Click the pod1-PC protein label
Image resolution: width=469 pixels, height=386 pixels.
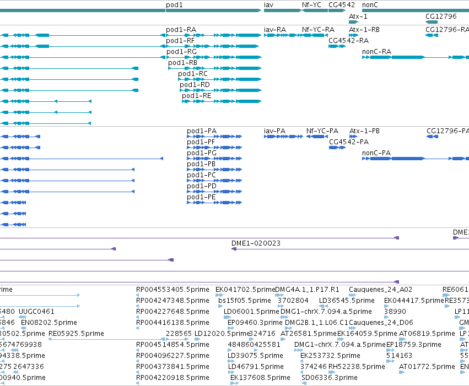click(x=201, y=175)
